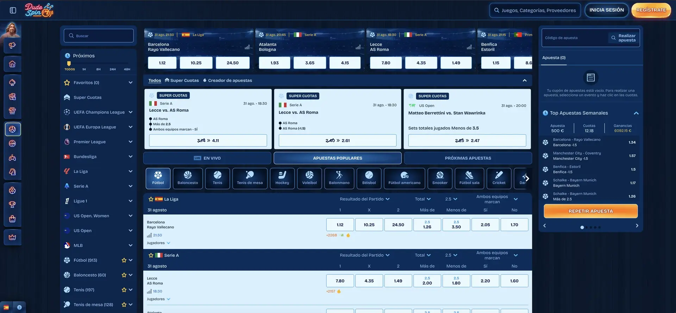Pick Barcelona win odds 1.12 in La Liga table
Screen dimensions: 676x313
340,224
